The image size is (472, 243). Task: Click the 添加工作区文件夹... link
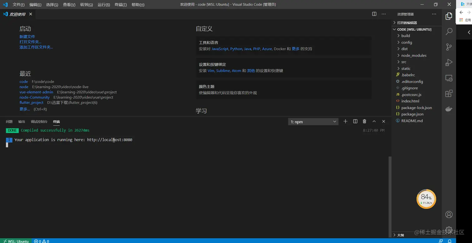36,47
